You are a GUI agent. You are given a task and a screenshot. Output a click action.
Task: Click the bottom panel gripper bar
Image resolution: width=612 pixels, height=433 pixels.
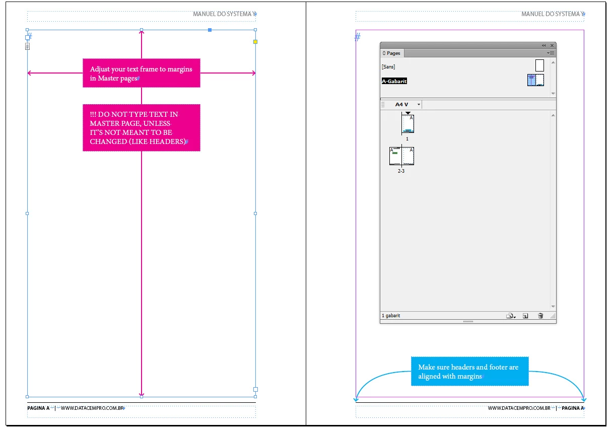pos(468,321)
